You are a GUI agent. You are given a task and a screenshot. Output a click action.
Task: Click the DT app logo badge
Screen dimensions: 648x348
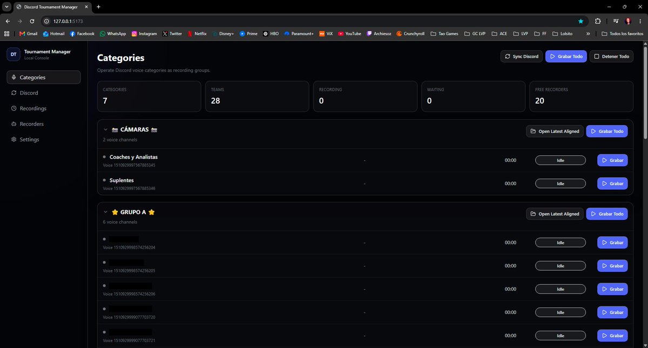[13, 54]
